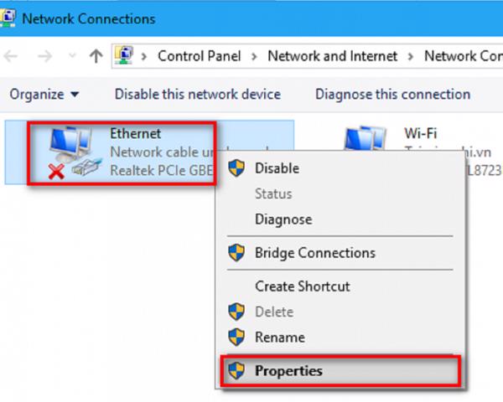Viewport: 503px width, 402px height.
Task: Expand the chevron after Network and Internet
Action: click(x=412, y=56)
